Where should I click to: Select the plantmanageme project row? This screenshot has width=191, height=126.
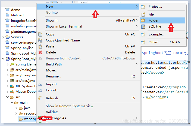pyautogui.click(x=21, y=32)
